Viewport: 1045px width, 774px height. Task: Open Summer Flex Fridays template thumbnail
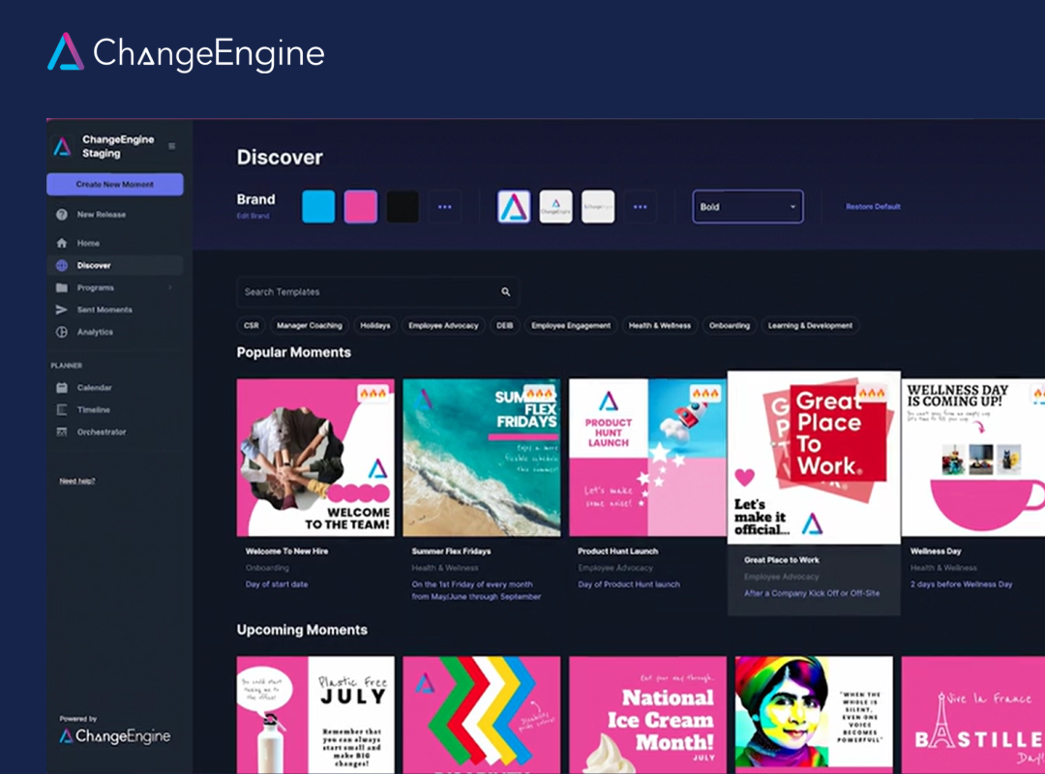[481, 458]
